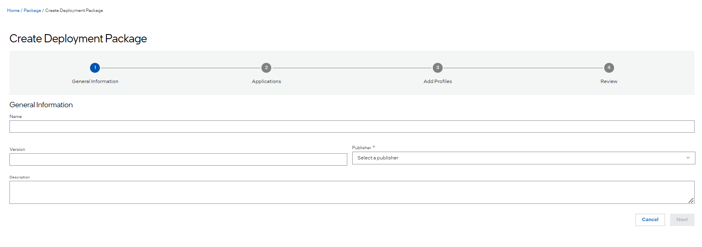Click the Publisher field label
The image size is (702, 247).
pyautogui.click(x=361, y=148)
